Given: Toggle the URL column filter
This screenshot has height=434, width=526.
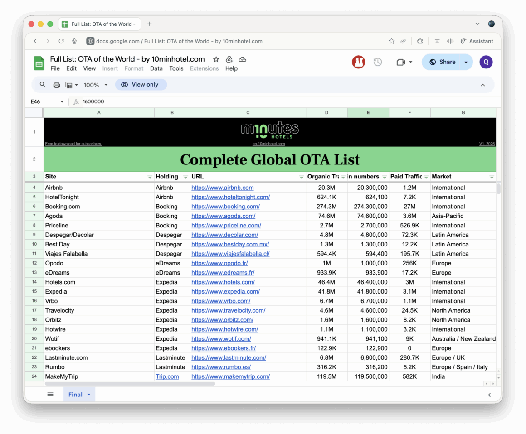Looking at the screenshot, I should [302, 177].
